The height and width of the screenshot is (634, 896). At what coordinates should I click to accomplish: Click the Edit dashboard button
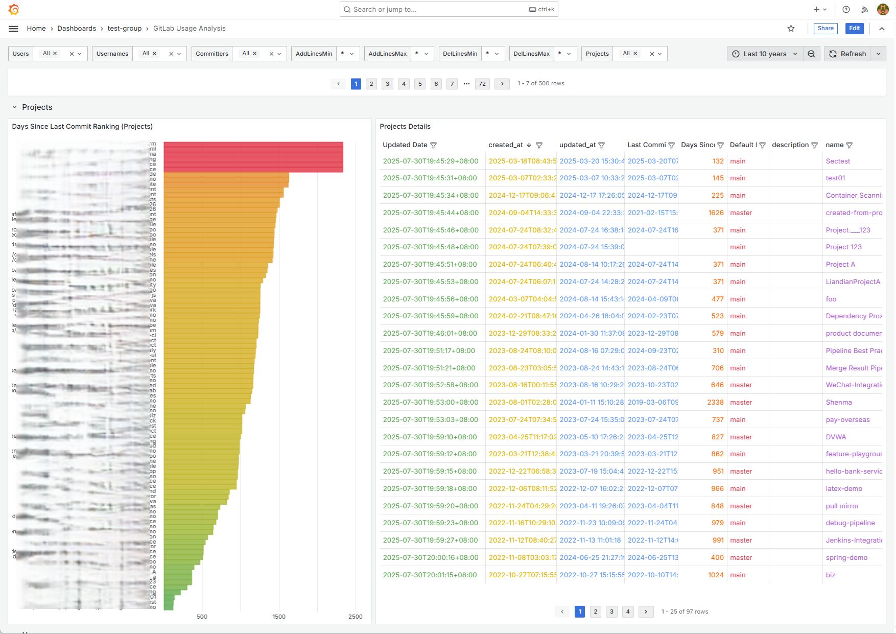coord(855,29)
